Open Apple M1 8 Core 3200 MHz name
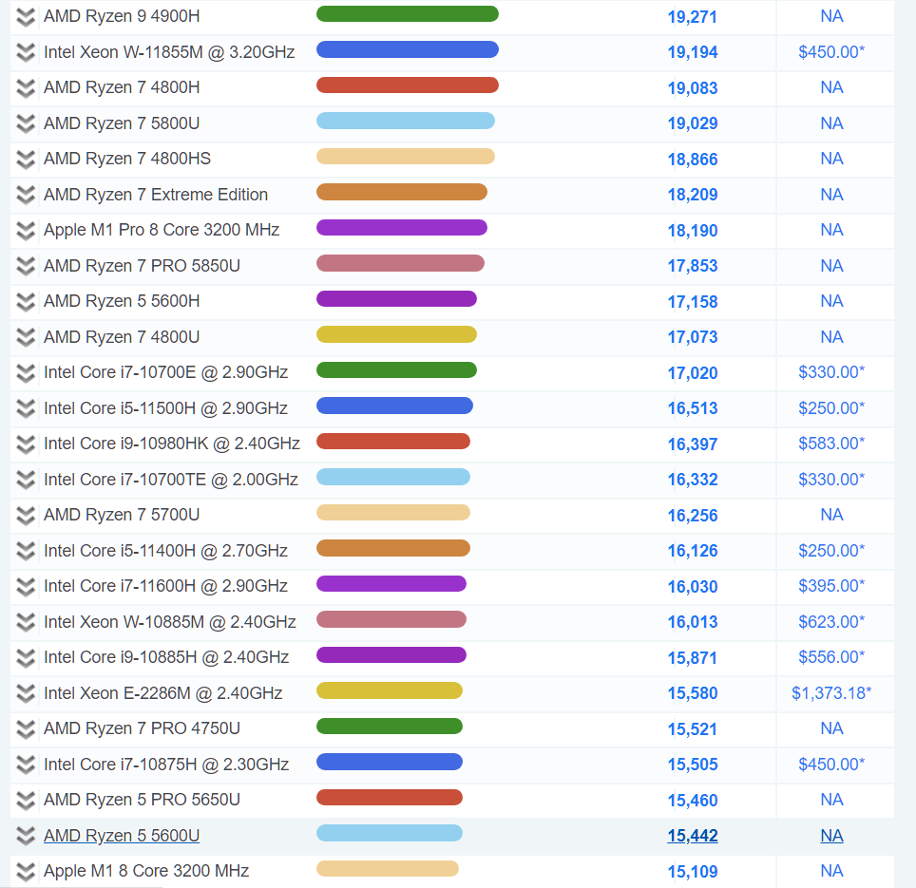 click(146, 871)
